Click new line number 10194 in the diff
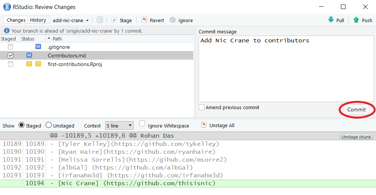This screenshot has width=376, height=195. [x=35, y=183]
